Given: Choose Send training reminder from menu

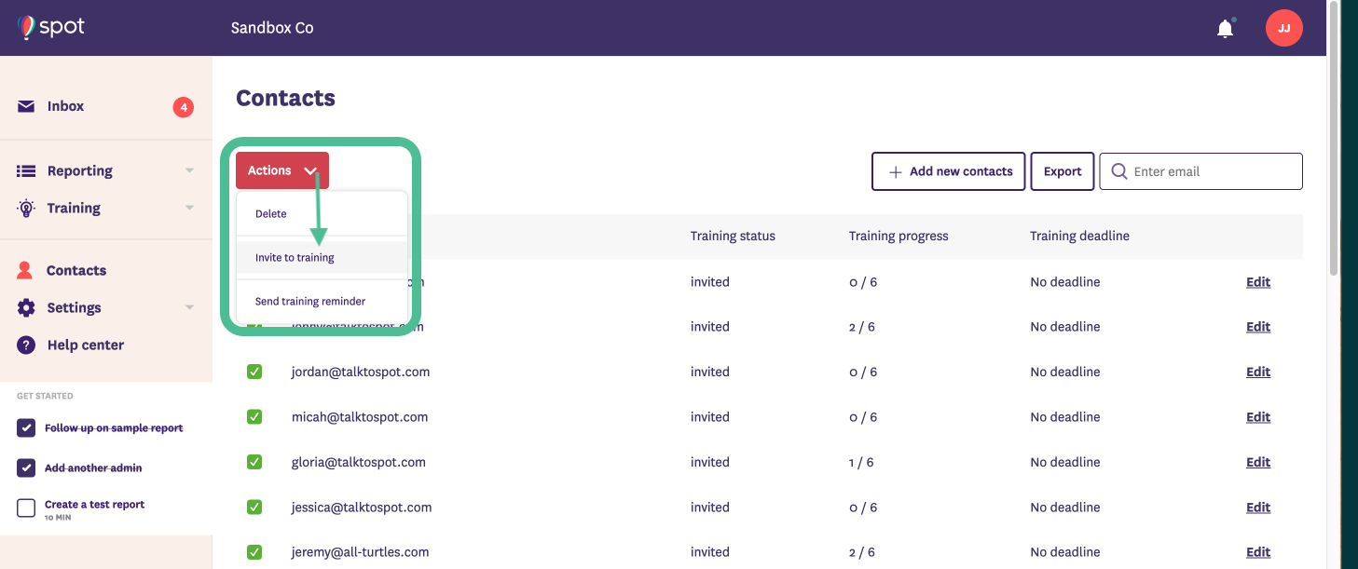Looking at the screenshot, I should 310,302.
